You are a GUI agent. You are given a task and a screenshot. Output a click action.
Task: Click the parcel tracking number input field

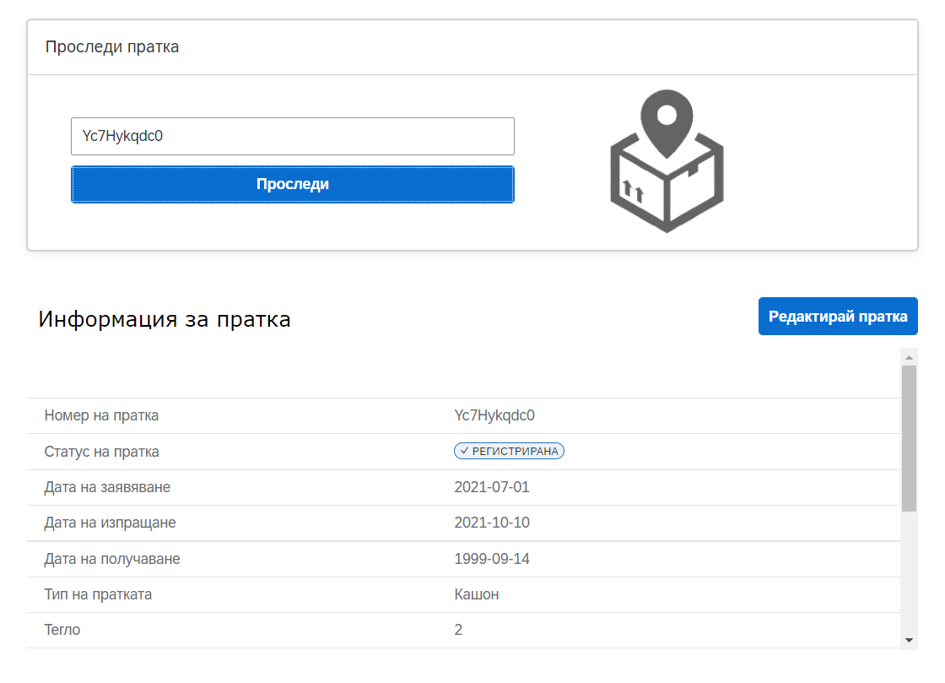[x=292, y=136]
